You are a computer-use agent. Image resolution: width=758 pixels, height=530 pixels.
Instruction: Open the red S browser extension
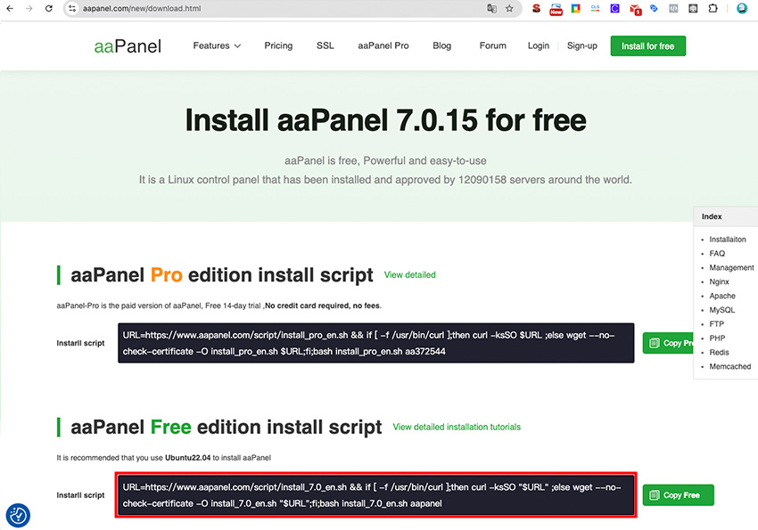point(536,8)
